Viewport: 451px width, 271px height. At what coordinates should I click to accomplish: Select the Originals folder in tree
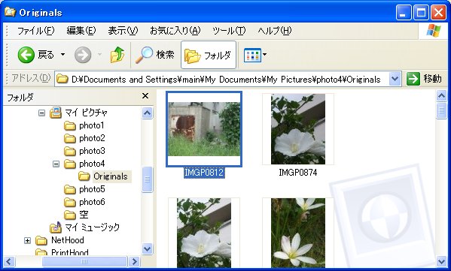(105, 176)
